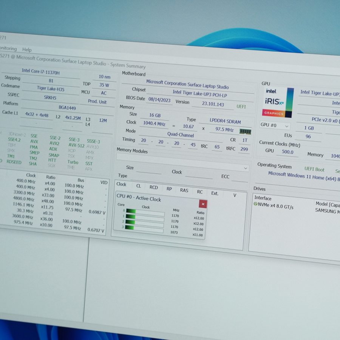Click the "Prod. Unit" field
Viewport: 340px width, 340px height.
click(97, 102)
